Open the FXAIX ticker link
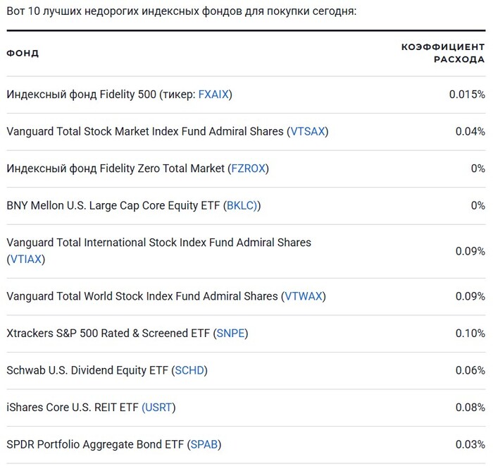This screenshot has height=476, width=493. click(213, 94)
